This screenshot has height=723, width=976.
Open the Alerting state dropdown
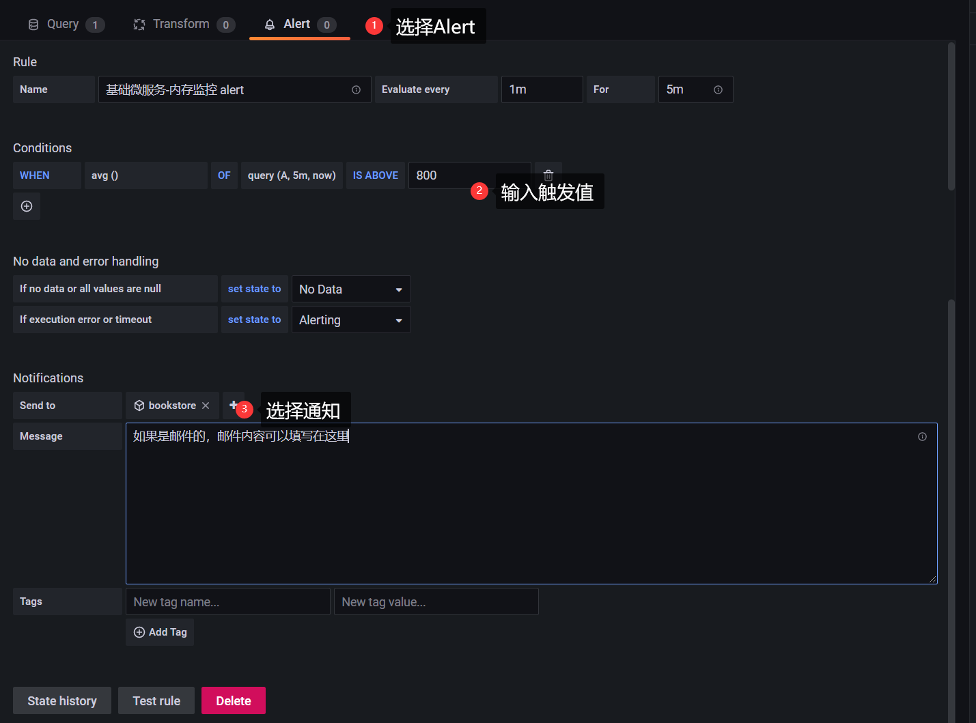pos(351,320)
